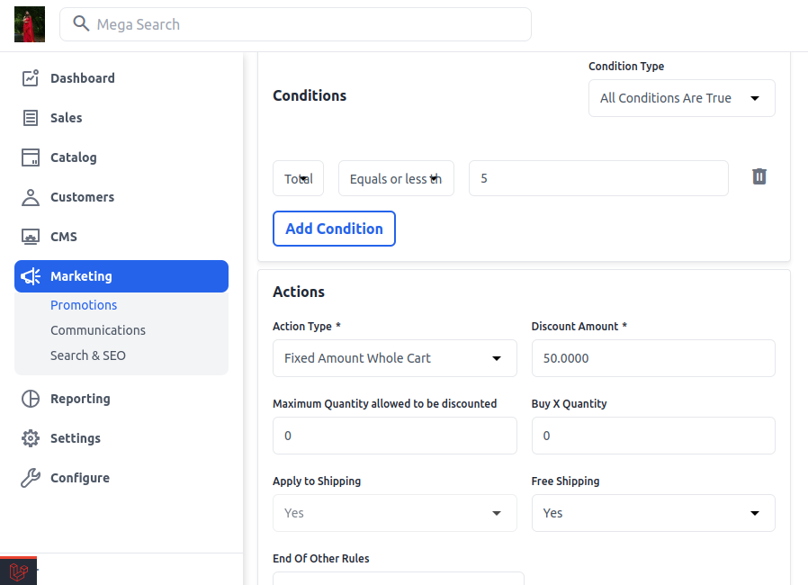Viewport: 808px width, 585px height.
Task: Click the Apply to Shipping label
Action: tap(317, 481)
